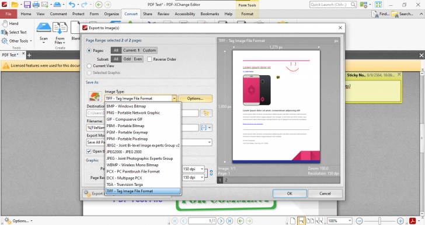Click the blue resolution link-lock icon
This screenshot has width=425, height=225.
point(211,173)
